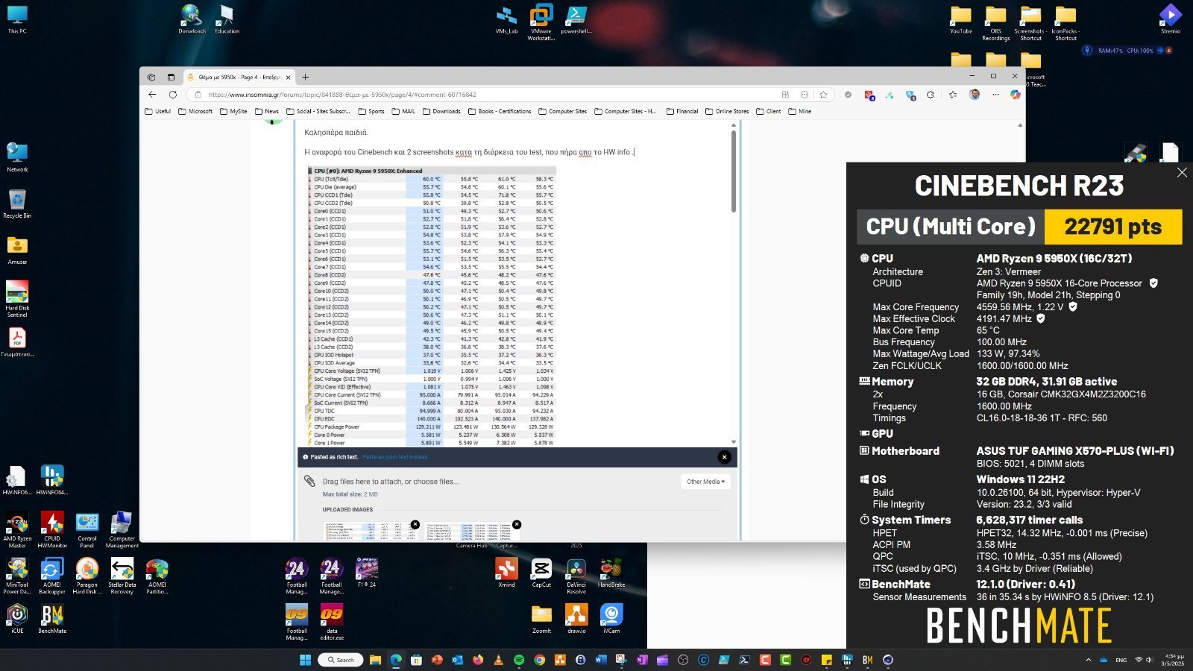Open Spotify from the taskbar

(x=519, y=660)
